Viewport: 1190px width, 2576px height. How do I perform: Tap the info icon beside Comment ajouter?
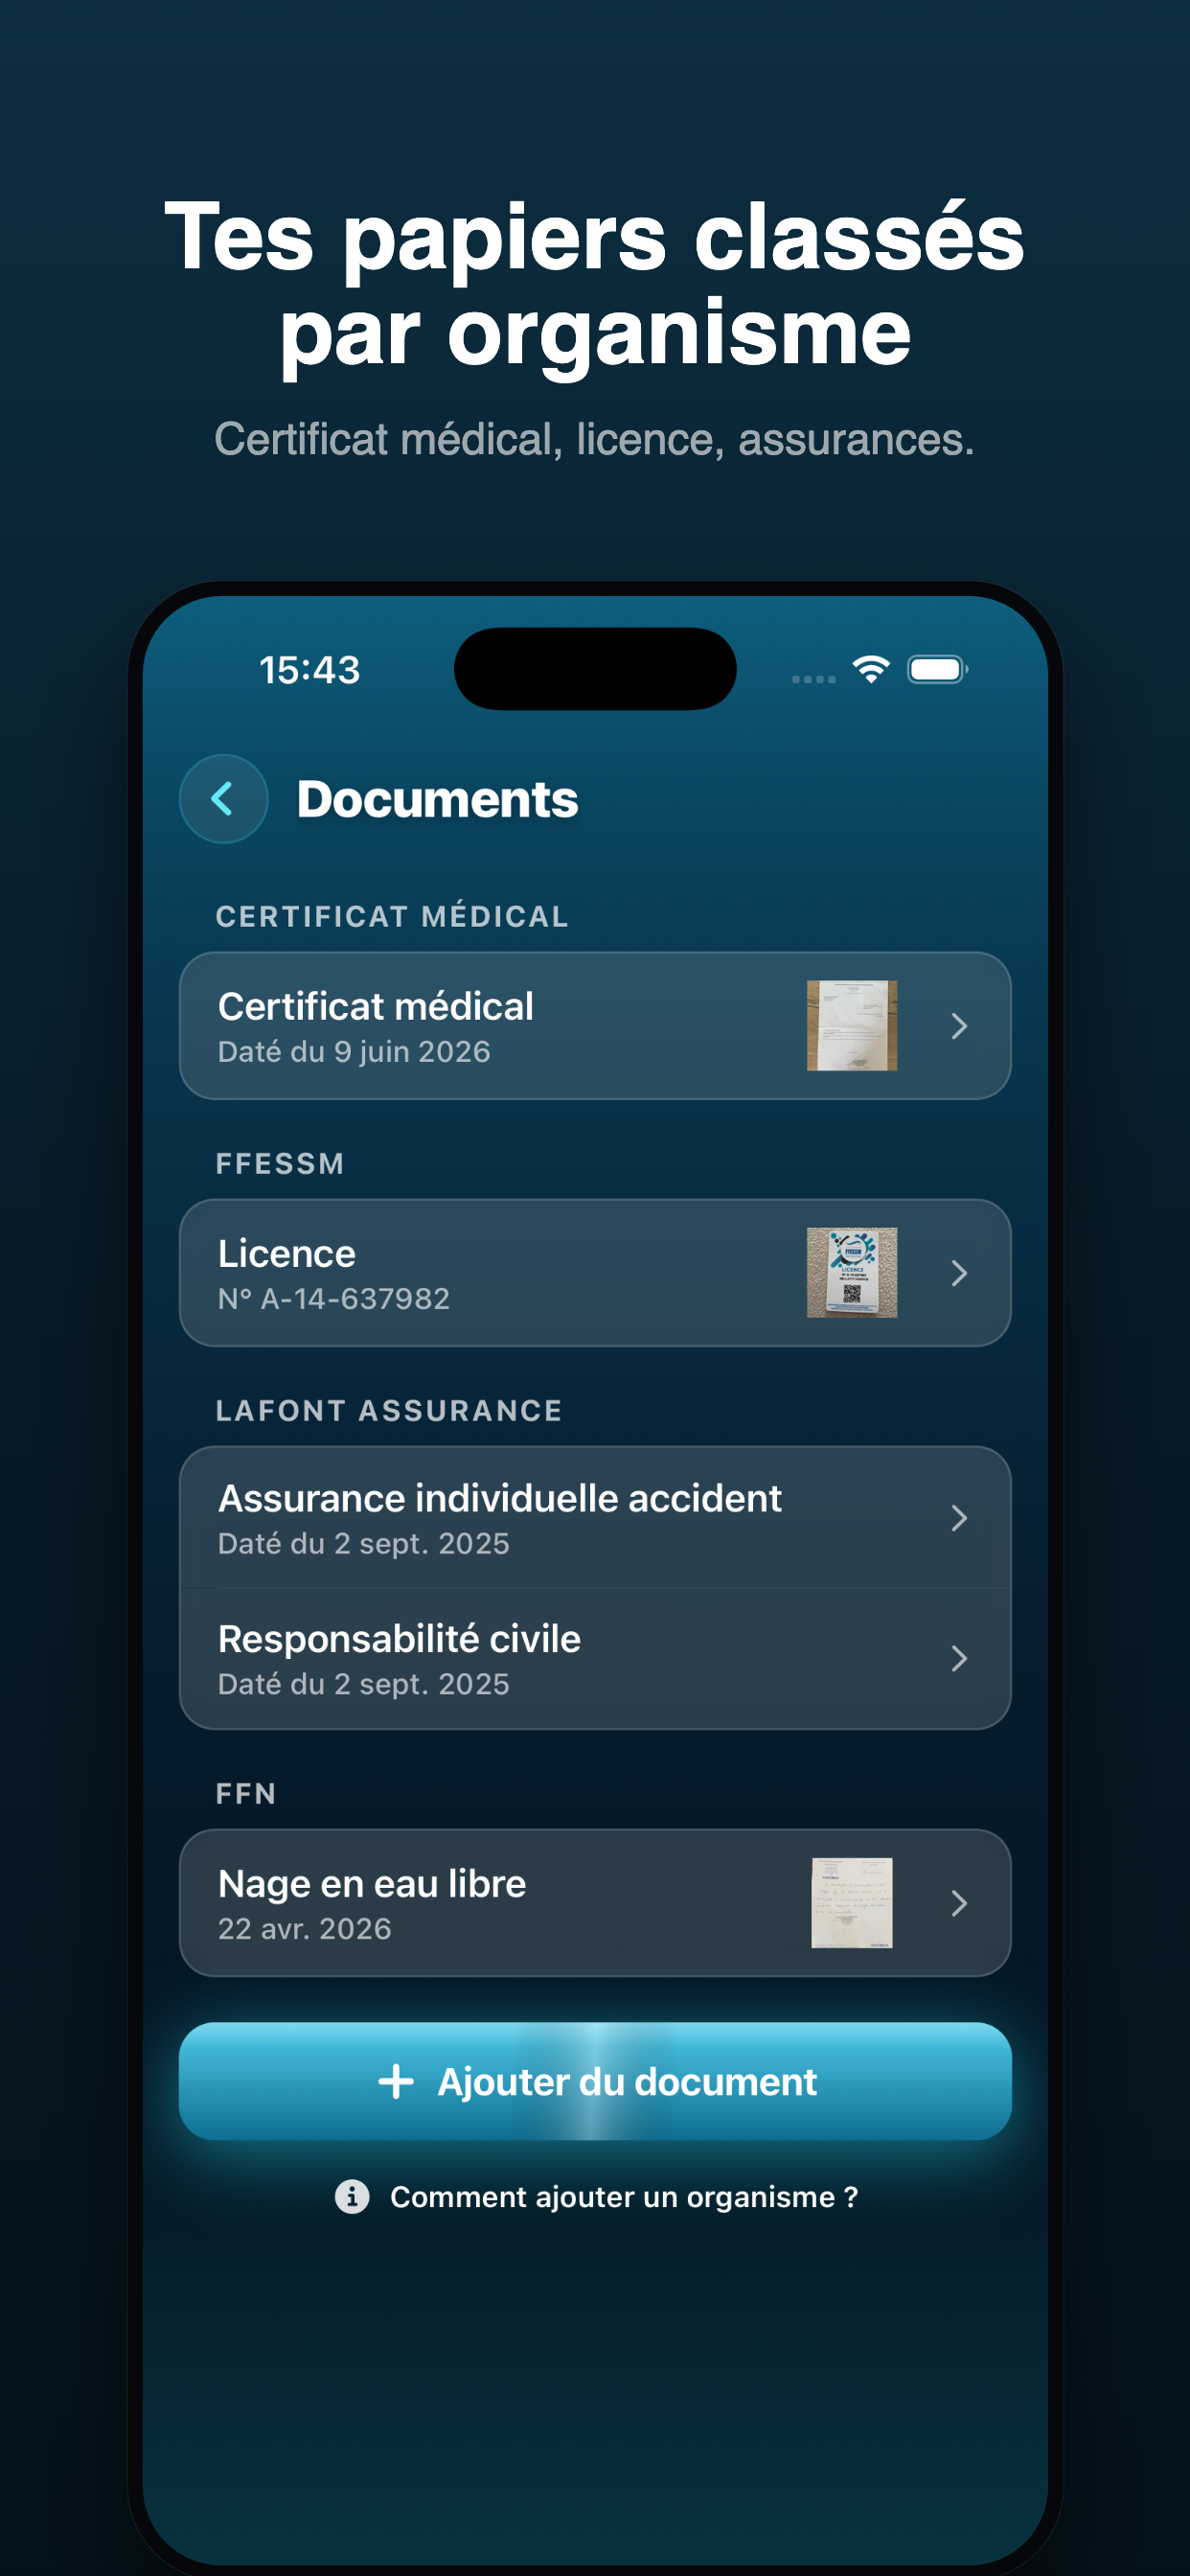click(x=352, y=2196)
